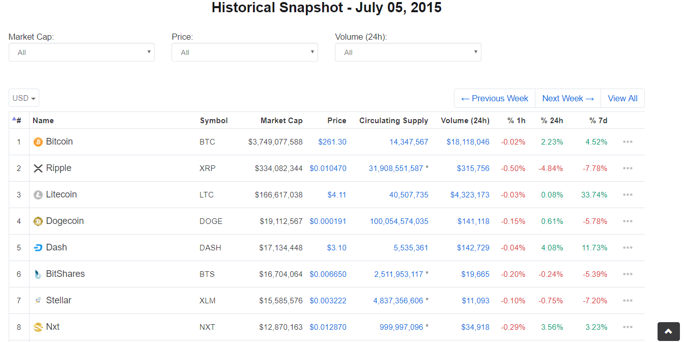The image size is (684, 342).
Task: Click the Ripple logo icon
Action: click(x=38, y=168)
